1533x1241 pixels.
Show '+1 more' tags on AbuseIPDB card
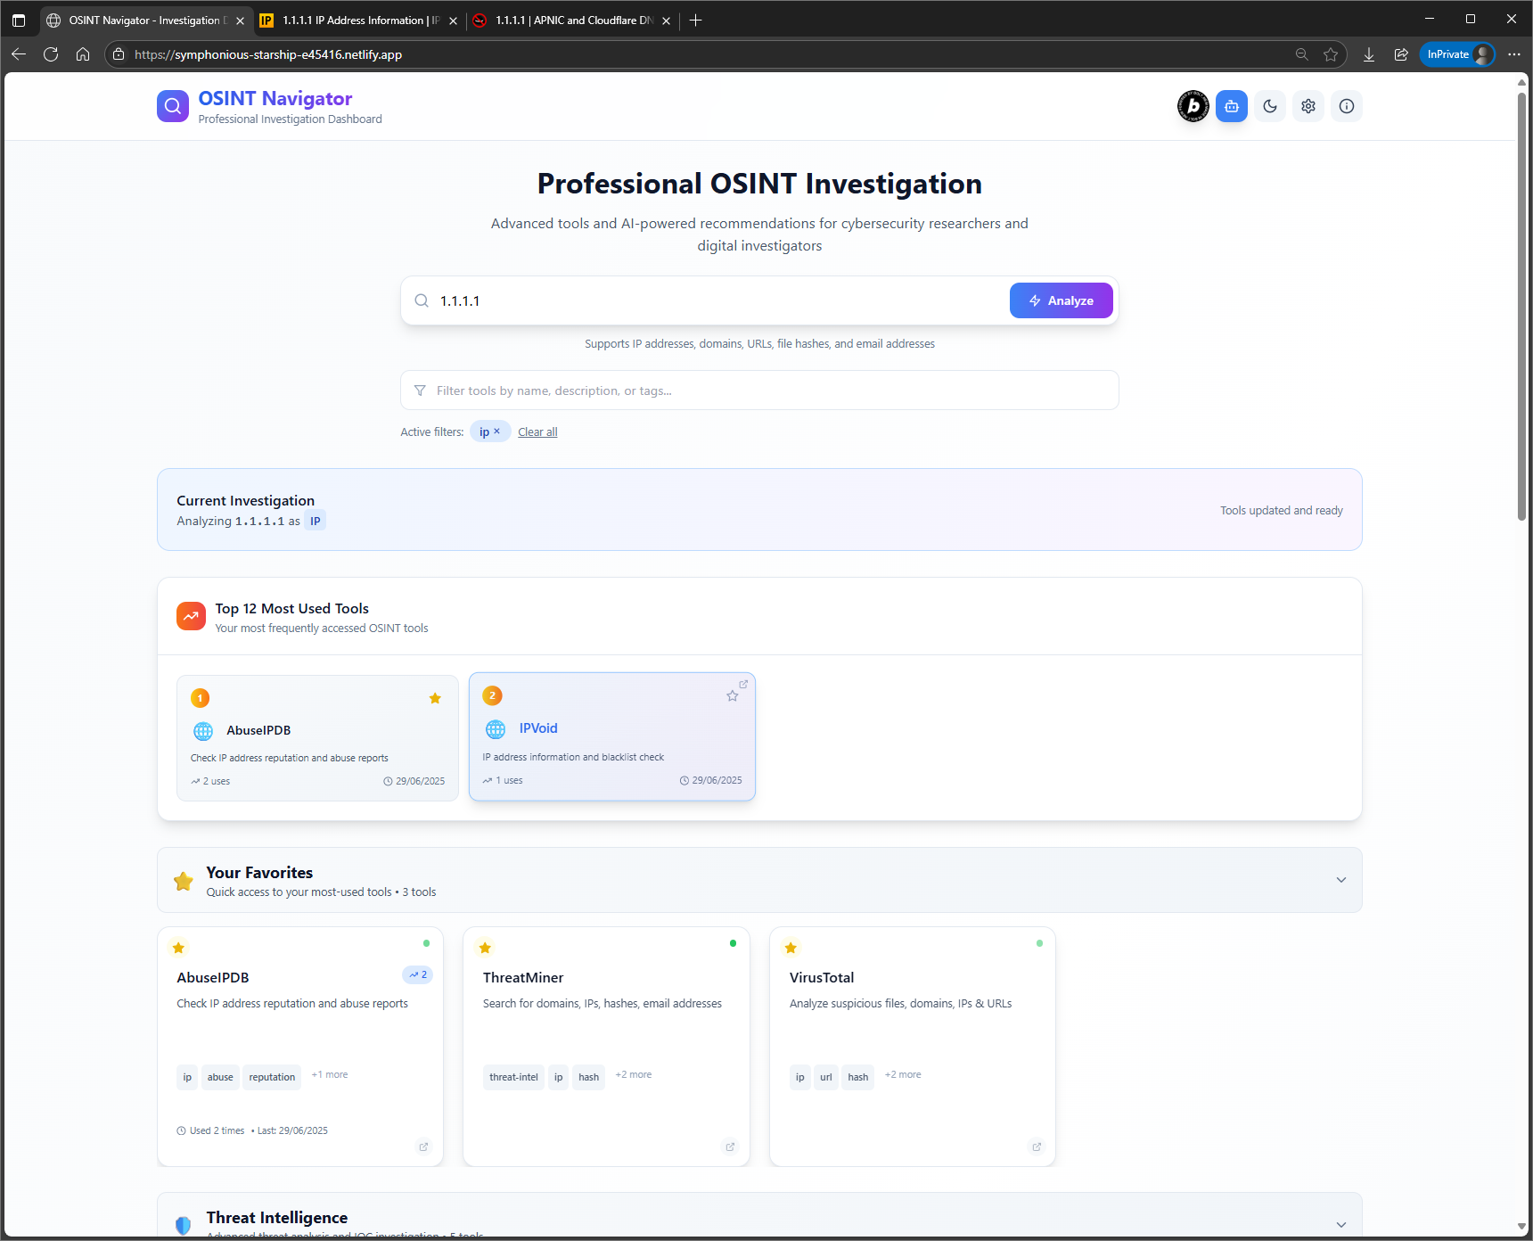click(x=330, y=1075)
